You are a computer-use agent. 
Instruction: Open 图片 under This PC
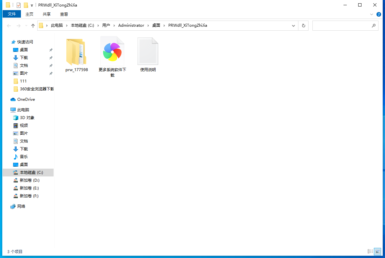point(24,133)
